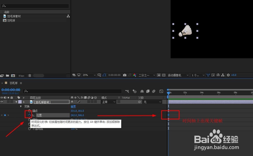Toggle mask and shape path visibility
253x156 pixels.
tap(104, 75)
